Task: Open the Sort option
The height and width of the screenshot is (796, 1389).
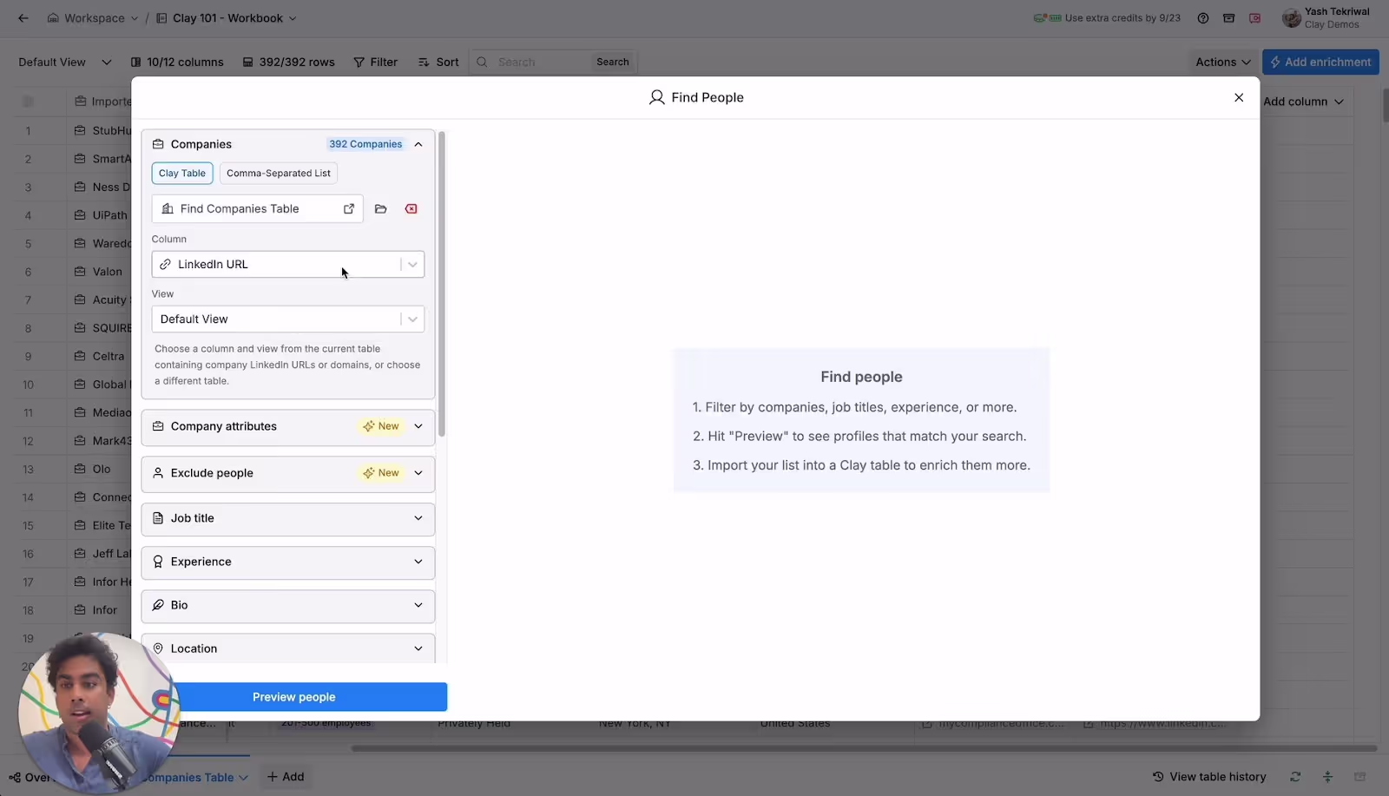Action: click(x=438, y=62)
